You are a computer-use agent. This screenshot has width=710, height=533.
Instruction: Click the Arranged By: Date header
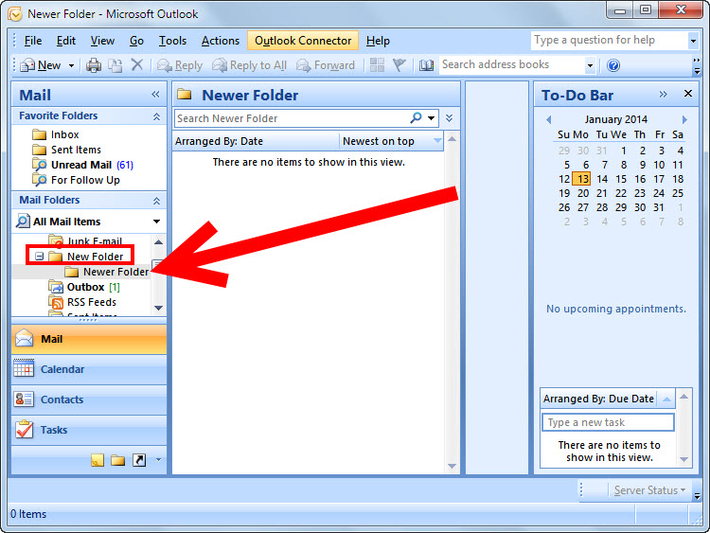pyautogui.click(x=256, y=141)
